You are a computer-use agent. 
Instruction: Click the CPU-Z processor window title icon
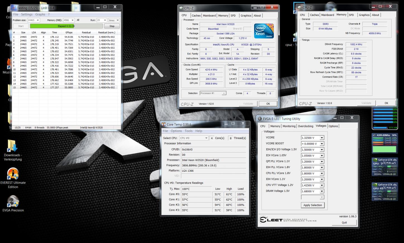point(181,8)
